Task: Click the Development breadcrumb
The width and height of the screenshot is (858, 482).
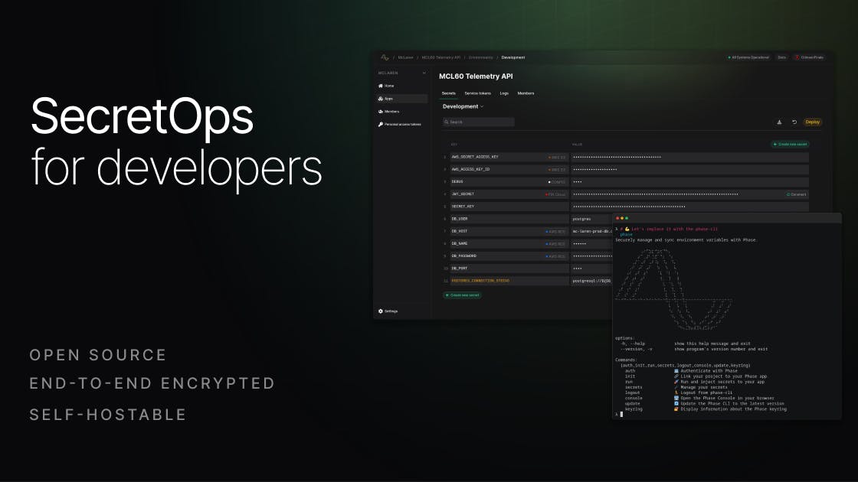Action: coord(513,57)
